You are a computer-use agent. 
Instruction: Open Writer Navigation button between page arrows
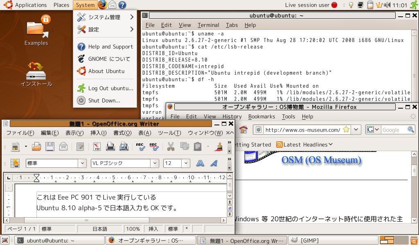(x=230, y=208)
